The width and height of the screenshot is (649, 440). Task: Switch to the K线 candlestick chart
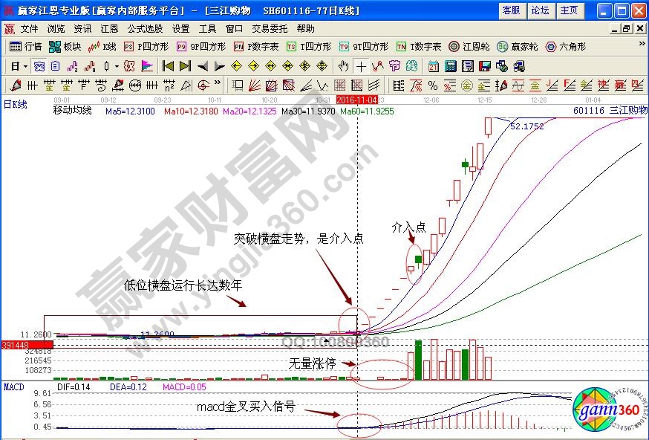tap(102, 47)
